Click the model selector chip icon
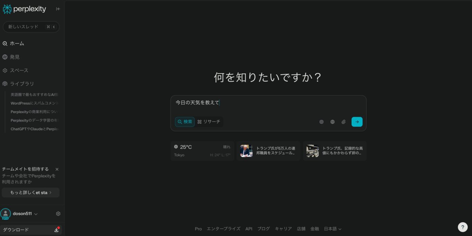The width and height of the screenshot is (472, 236). click(x=321, y=122)
